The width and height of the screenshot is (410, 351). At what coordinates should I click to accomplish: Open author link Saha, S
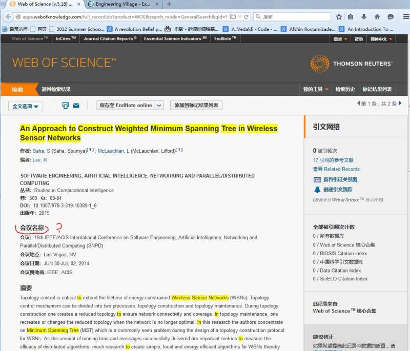(42, 151)
